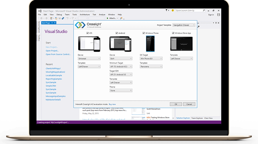Open the Target SDK API 21 dropdown
This screenshot has width=258, height=144.
[121, 75]
